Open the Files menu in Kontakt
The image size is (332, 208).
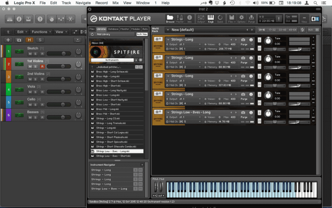[x=232, y=19]
